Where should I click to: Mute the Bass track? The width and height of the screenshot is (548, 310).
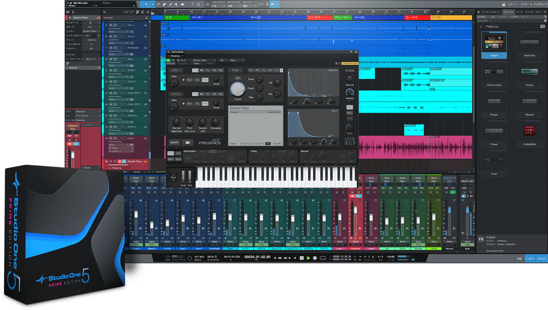pos(111,59)
